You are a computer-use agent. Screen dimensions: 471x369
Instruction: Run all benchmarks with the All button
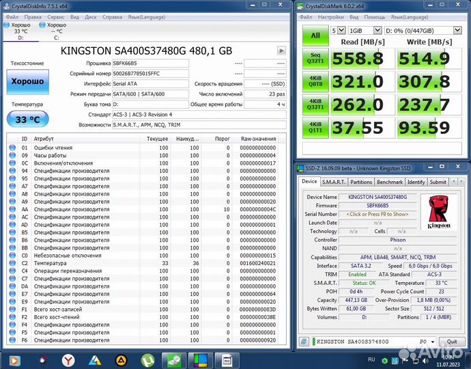click(x=315, y=36)
